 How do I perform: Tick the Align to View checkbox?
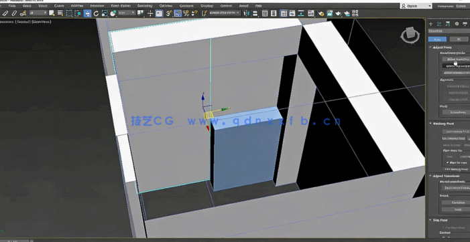pos(448,163)
